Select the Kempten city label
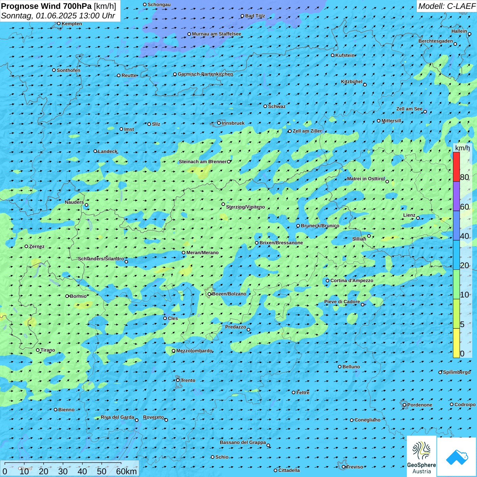 (72, 24)
